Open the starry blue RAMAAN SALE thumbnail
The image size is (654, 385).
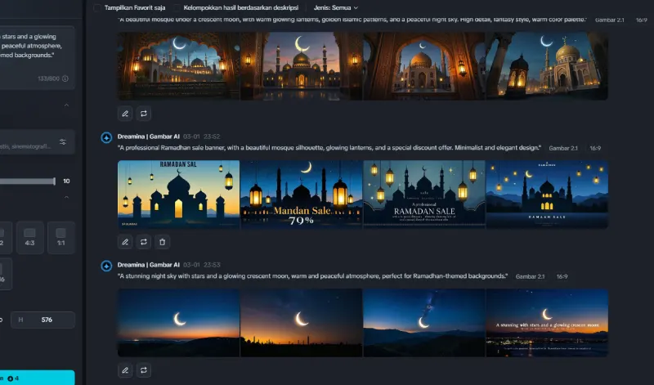coord(547,194)
